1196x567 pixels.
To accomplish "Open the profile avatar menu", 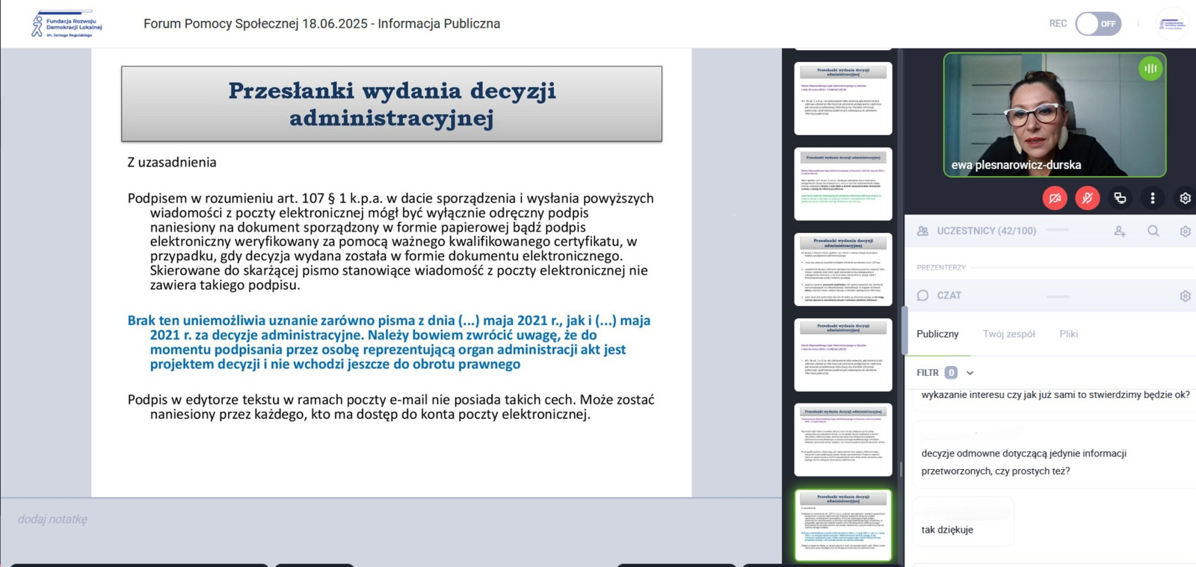I will coord(1171,24).
